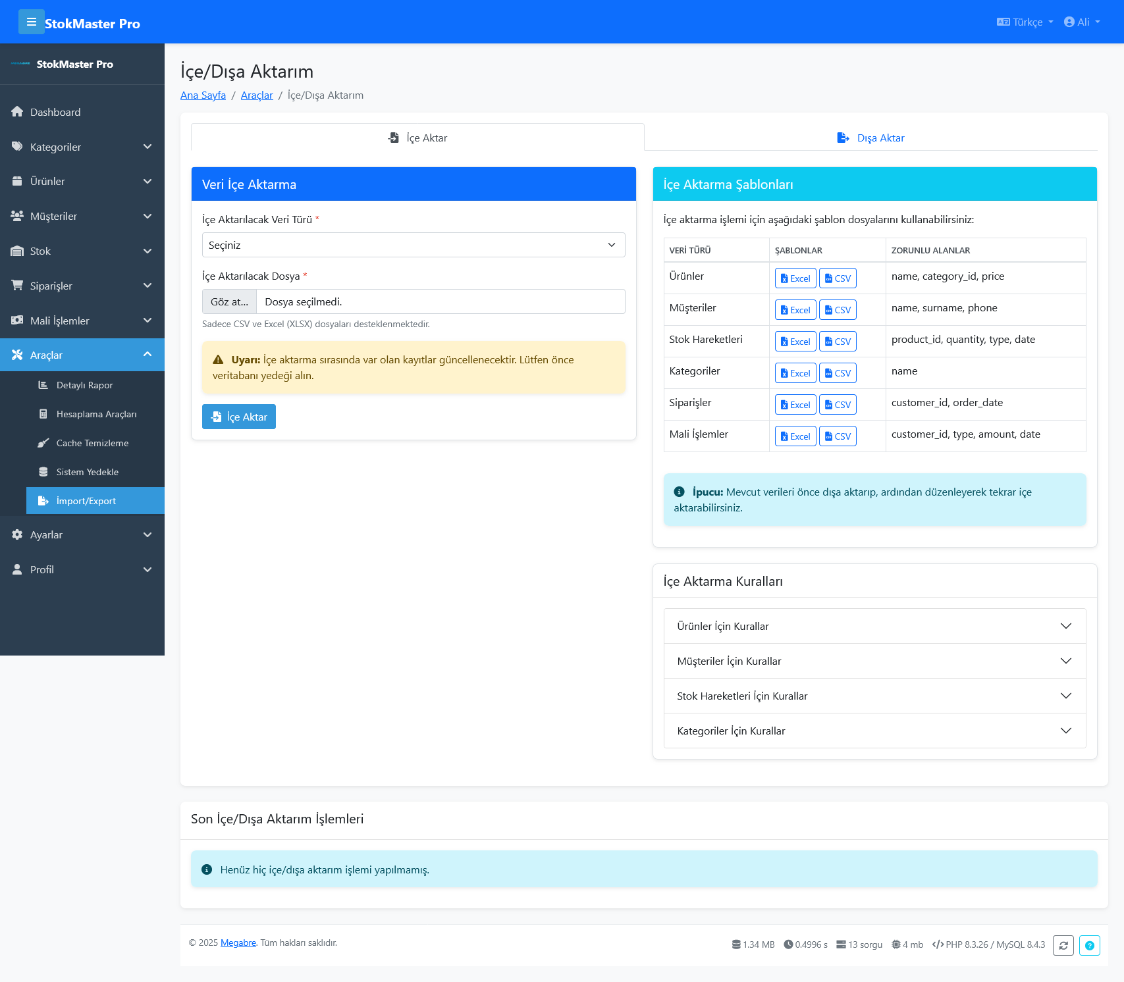Follow the Ana Sayfa breadcrumb link
The height and width of the screenshot is (982, 1124).
pos(203,95)
